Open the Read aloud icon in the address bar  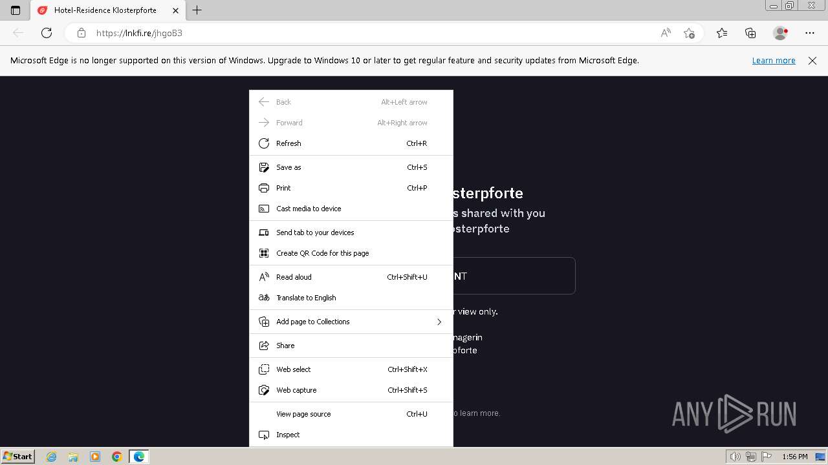coord(666,33)
